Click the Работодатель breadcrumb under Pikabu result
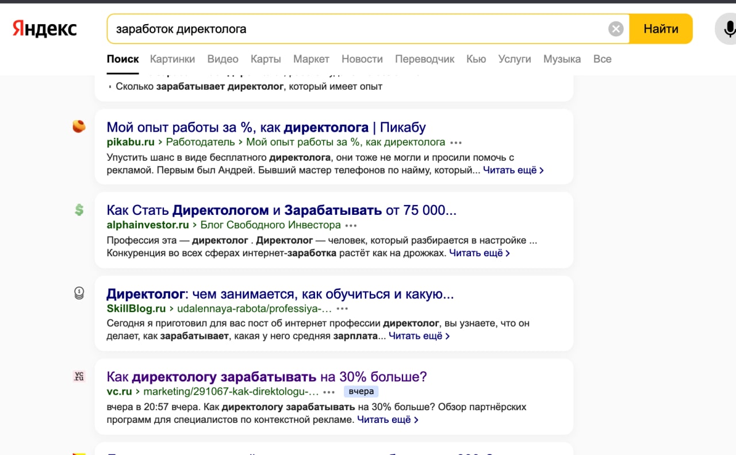736x455 pixels. [200, 142]
